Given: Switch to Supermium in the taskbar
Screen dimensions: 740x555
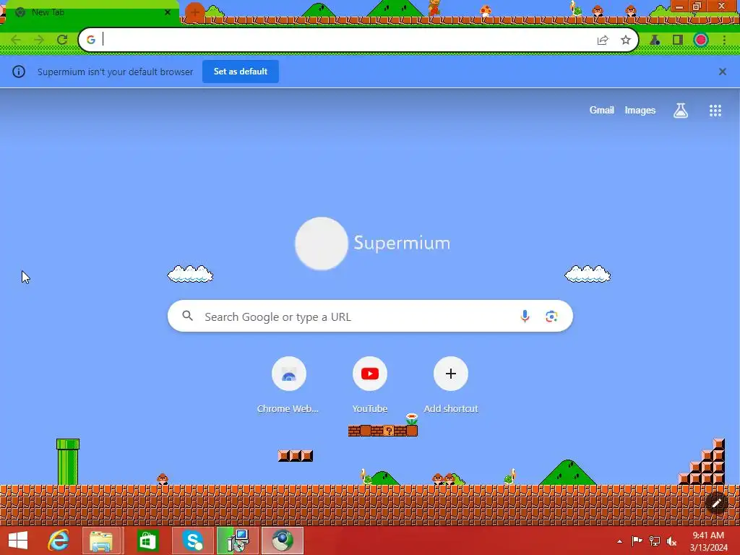Looking at the screenshot, I should point(283,541).
